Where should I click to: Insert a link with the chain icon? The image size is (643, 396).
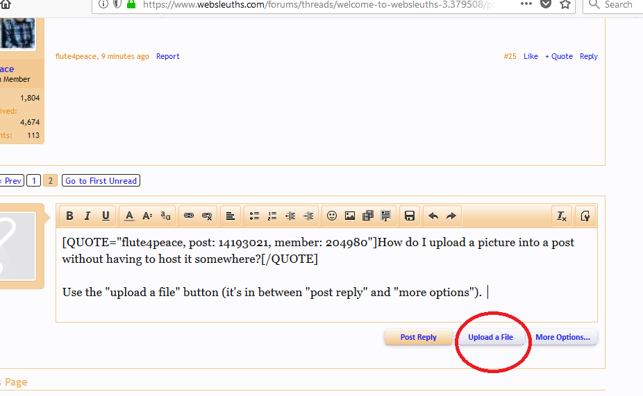[x=189, y=216]
